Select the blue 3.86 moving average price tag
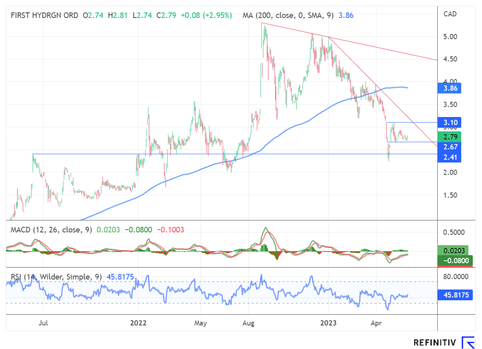 pos(449,88)
